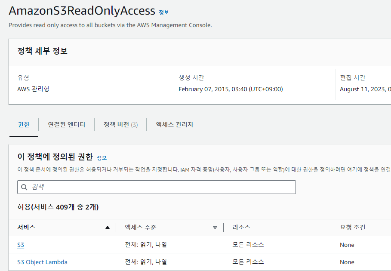This screenshot has width=391, height=271.
Task: Sort by 서비스 ascending arrow
Action: click(108, 228)
